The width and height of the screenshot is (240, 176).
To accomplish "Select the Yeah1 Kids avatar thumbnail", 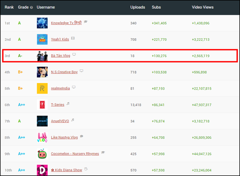I will (42, 39).
